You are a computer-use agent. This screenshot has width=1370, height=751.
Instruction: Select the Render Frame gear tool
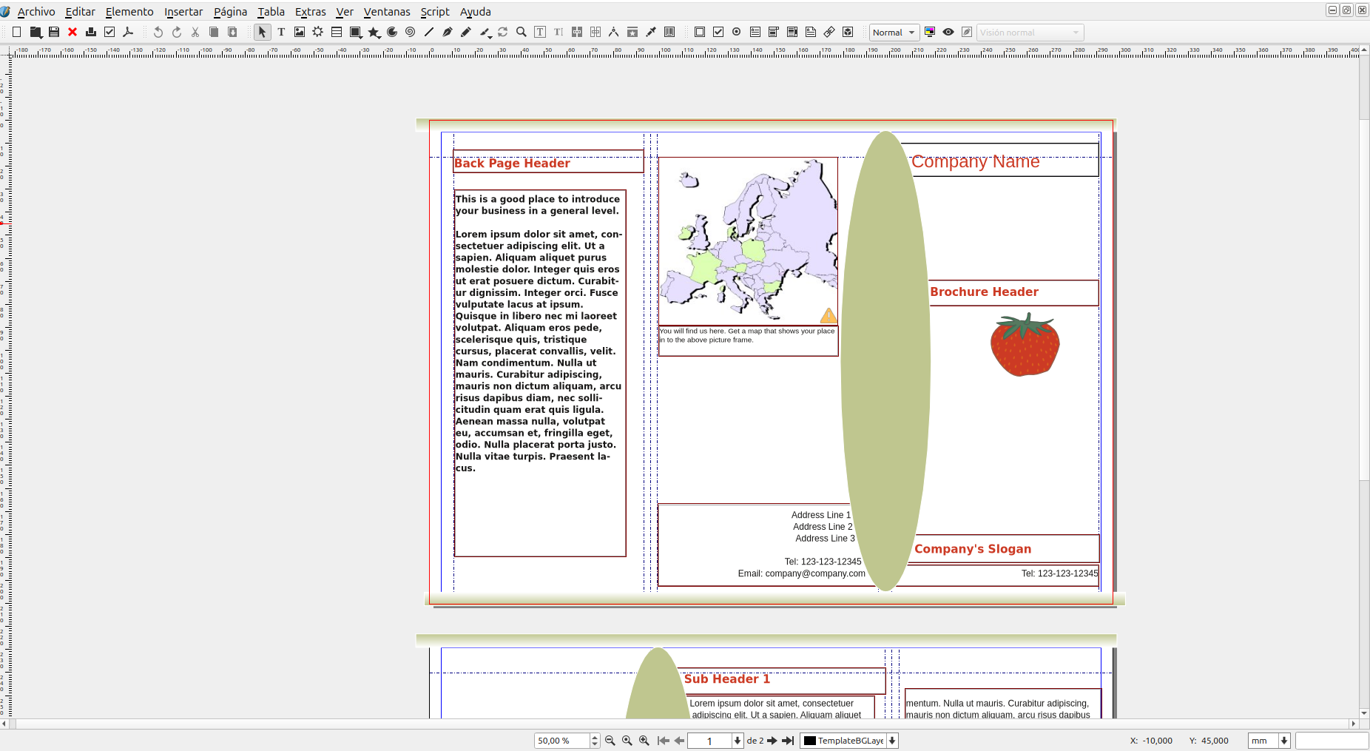tap(318, 32)
